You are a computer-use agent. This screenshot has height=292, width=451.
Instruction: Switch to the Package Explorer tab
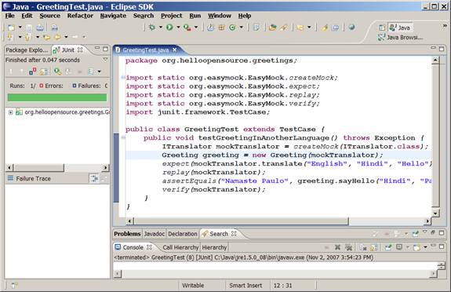[x=27, y=49]
